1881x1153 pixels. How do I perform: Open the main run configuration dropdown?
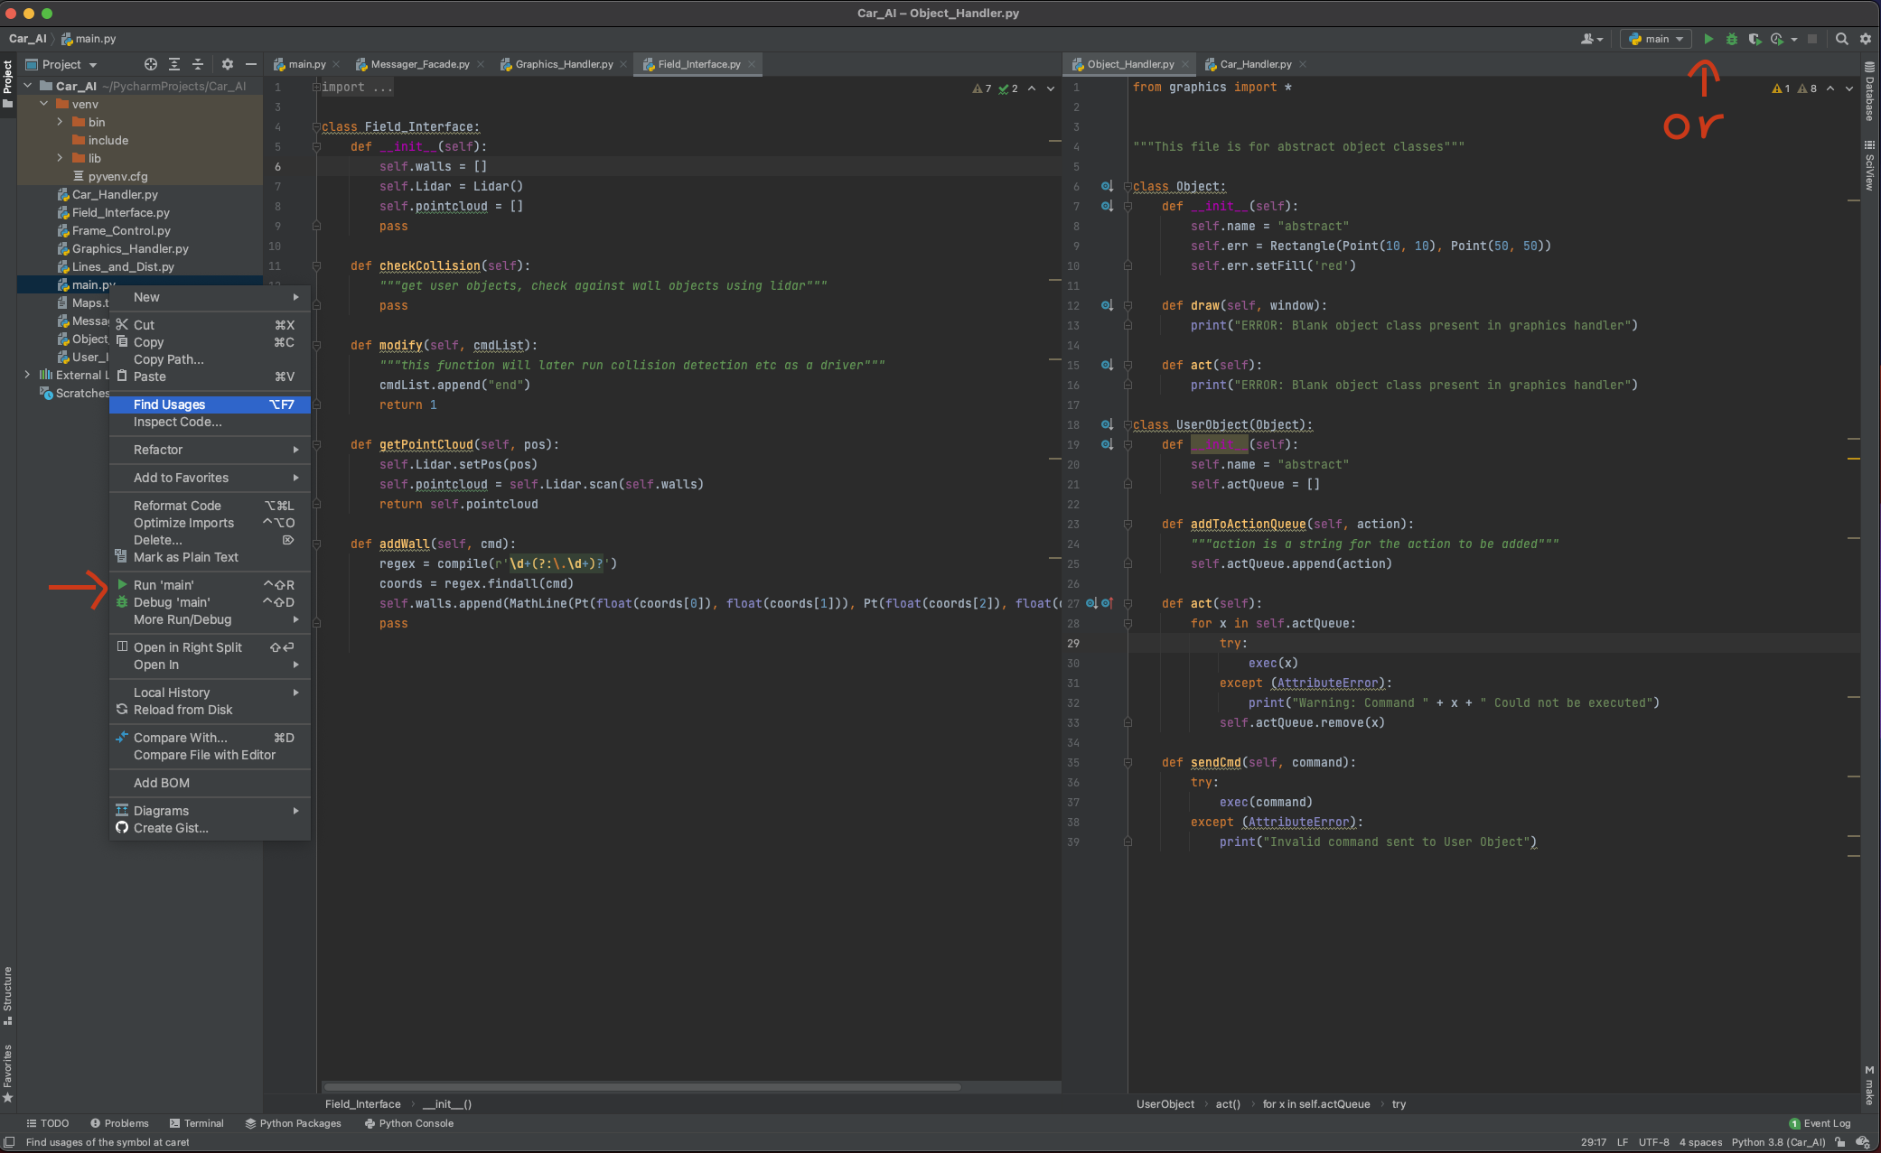pos(1654,39)
